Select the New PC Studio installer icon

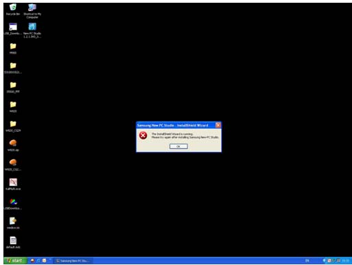32,30
